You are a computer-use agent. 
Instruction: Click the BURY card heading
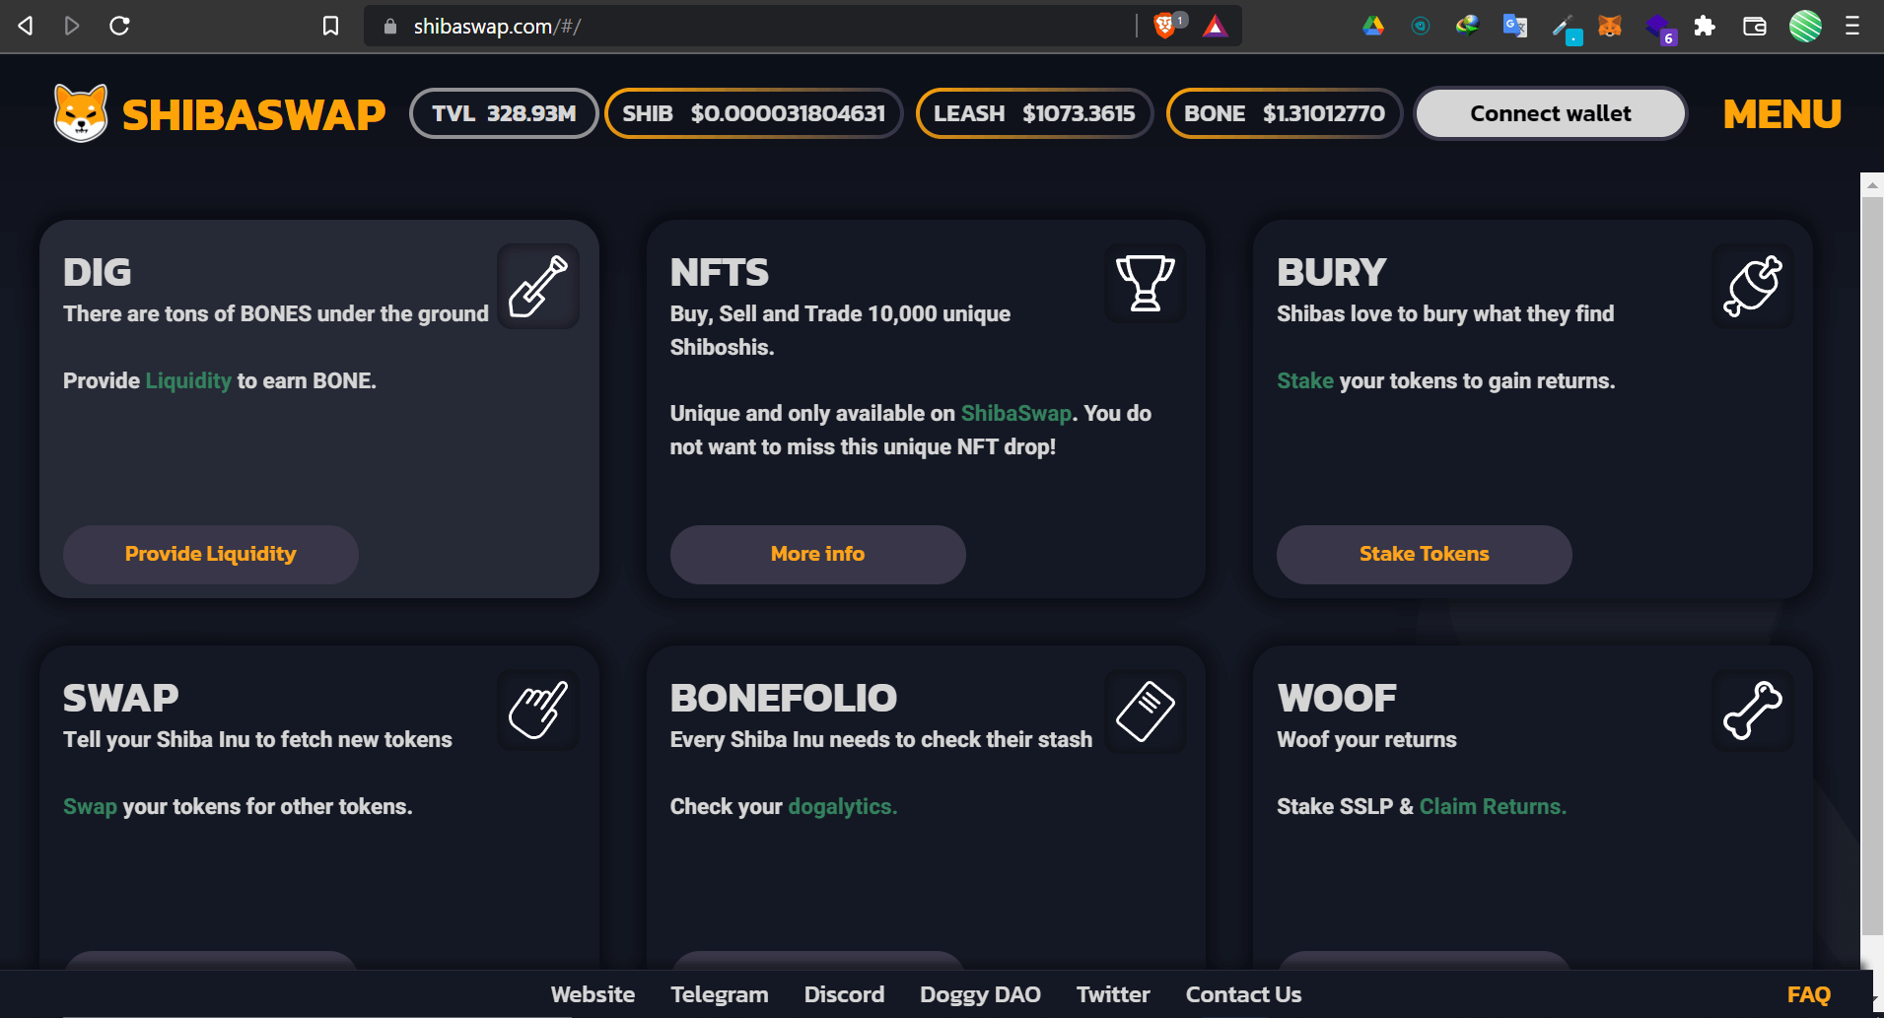point(1331,272)
